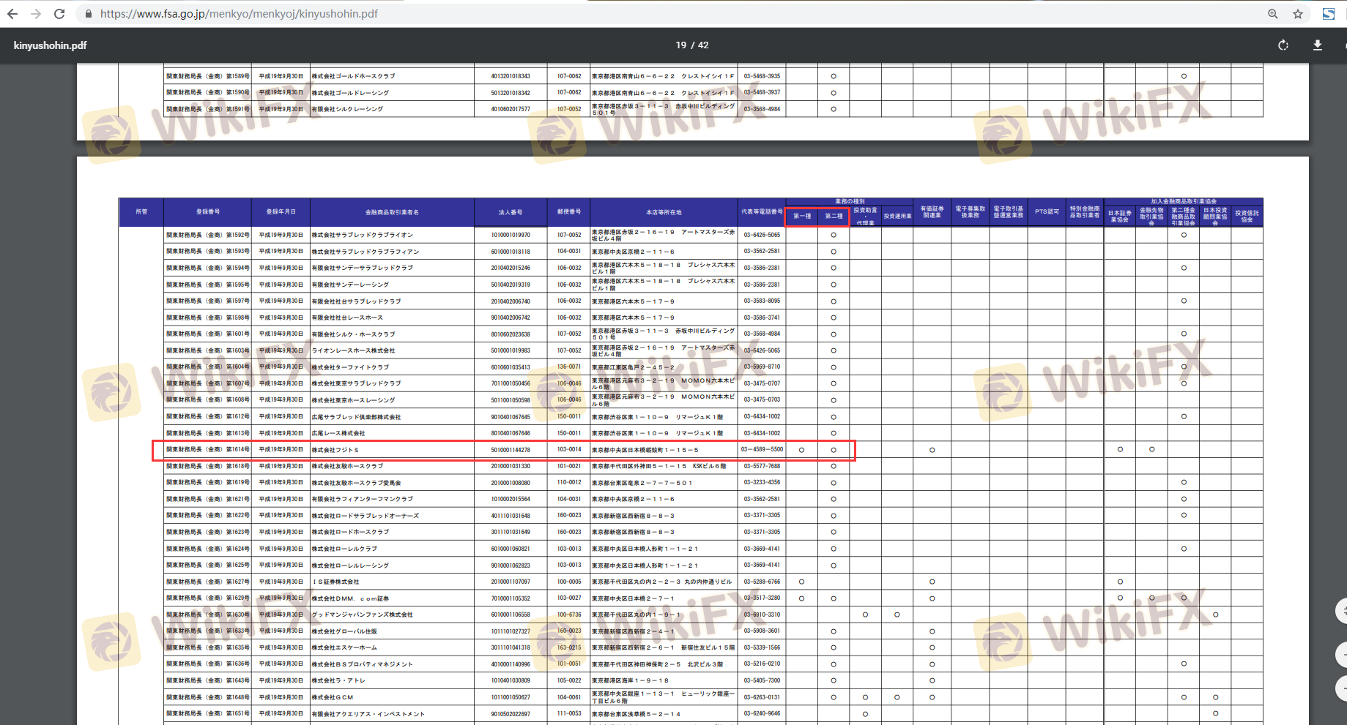The height and width of the screenshot is (725, 1347).
Task: View site info via lock icon
Action: (89, 14)
